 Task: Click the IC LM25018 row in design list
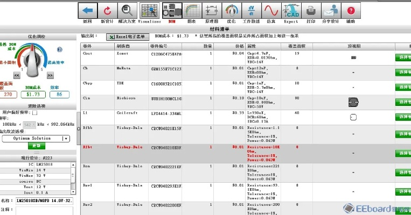pos(36,164)
